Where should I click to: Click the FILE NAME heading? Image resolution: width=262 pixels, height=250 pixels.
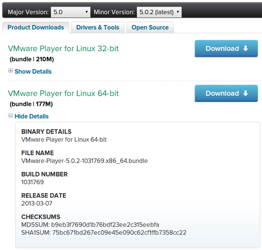click(x=38, y=153)
